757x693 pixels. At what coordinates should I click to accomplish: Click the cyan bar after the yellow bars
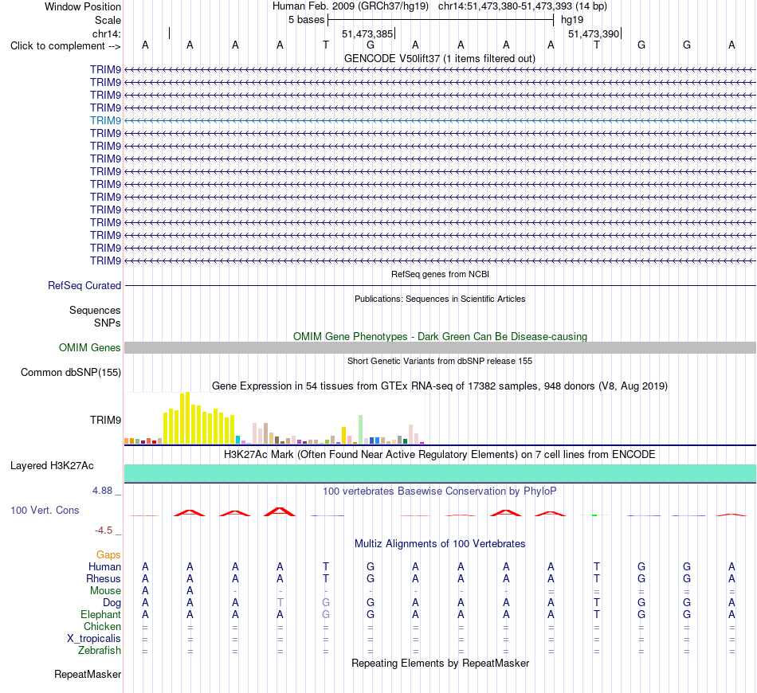point(238,440)
